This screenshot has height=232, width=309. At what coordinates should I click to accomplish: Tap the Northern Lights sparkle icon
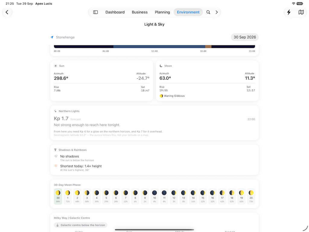tap(56, 111)
